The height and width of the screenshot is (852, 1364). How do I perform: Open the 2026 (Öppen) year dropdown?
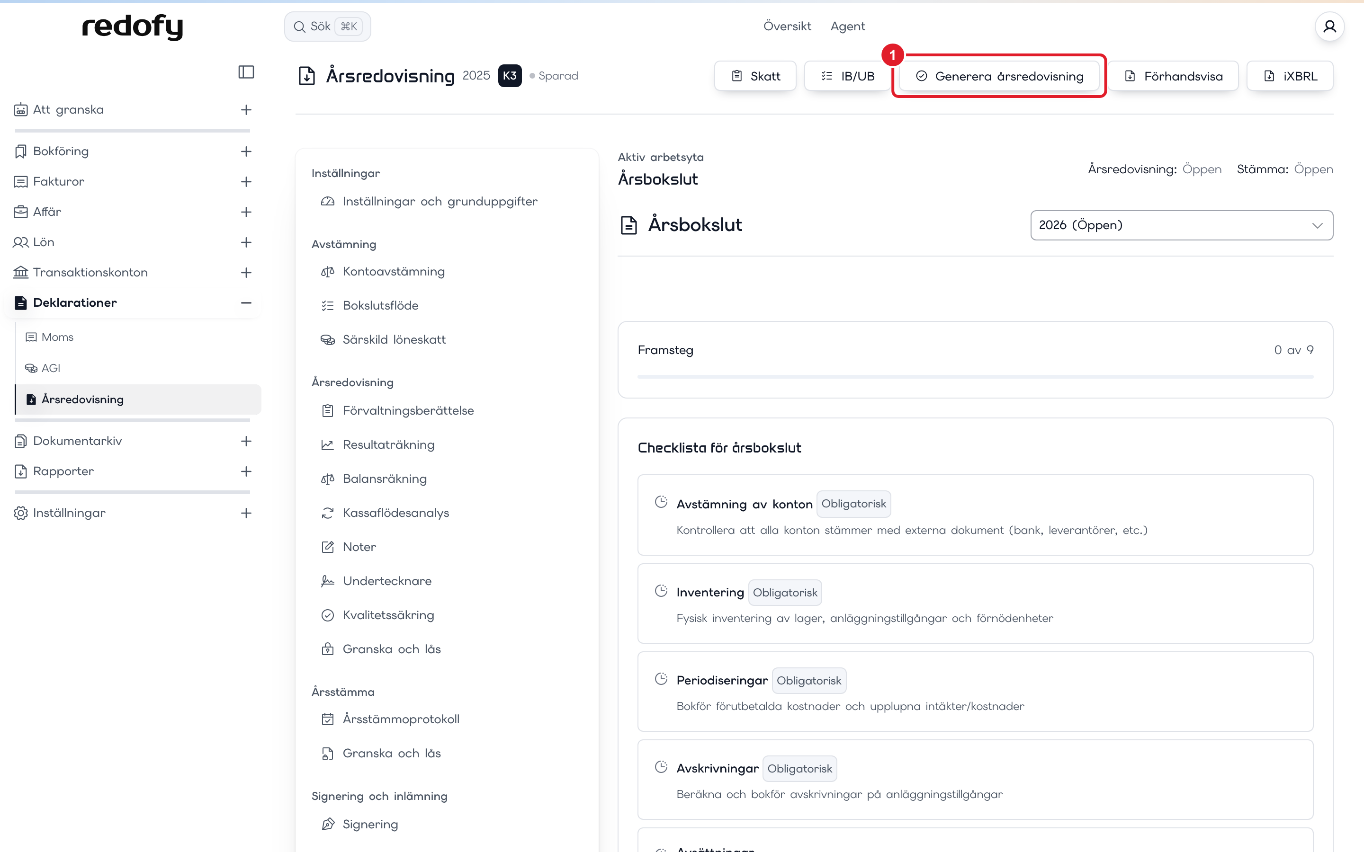pyautogui.click(x=1181, y=225)
